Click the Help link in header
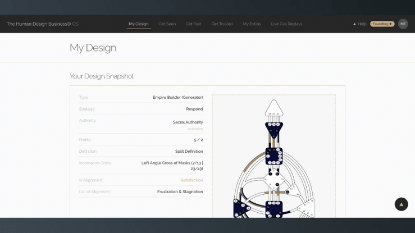The height and width of the screenshot is (233, 415). 359,24
